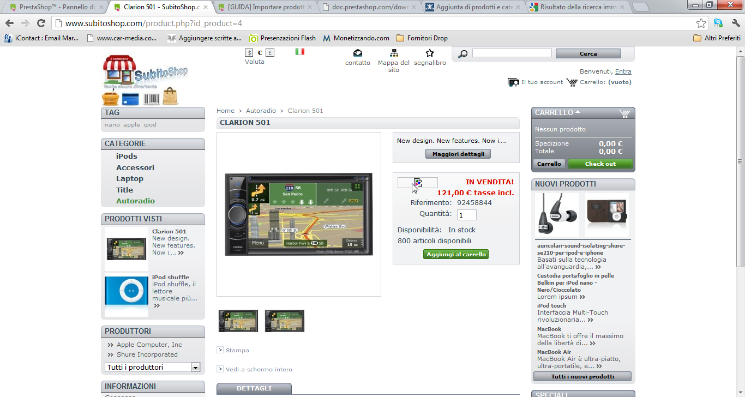Open the Apple Computer, Inc manufacturer link
This screenshot has height=397, width=745.
tap(149, 345)
